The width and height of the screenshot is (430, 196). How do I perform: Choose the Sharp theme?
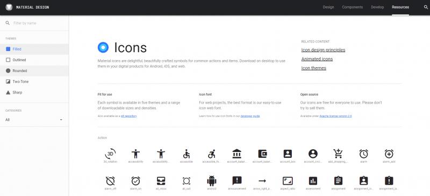34,92
